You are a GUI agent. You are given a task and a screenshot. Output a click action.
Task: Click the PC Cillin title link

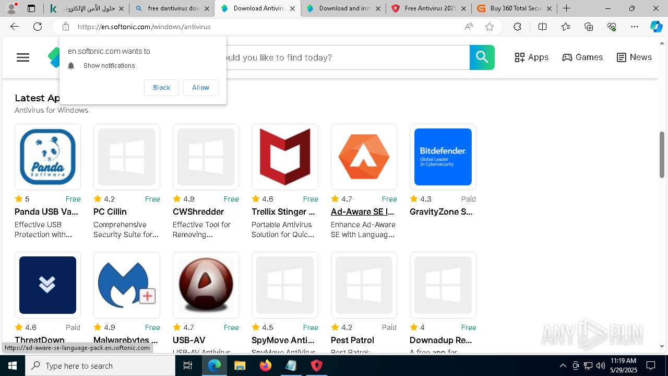click(x=110, y=211)
